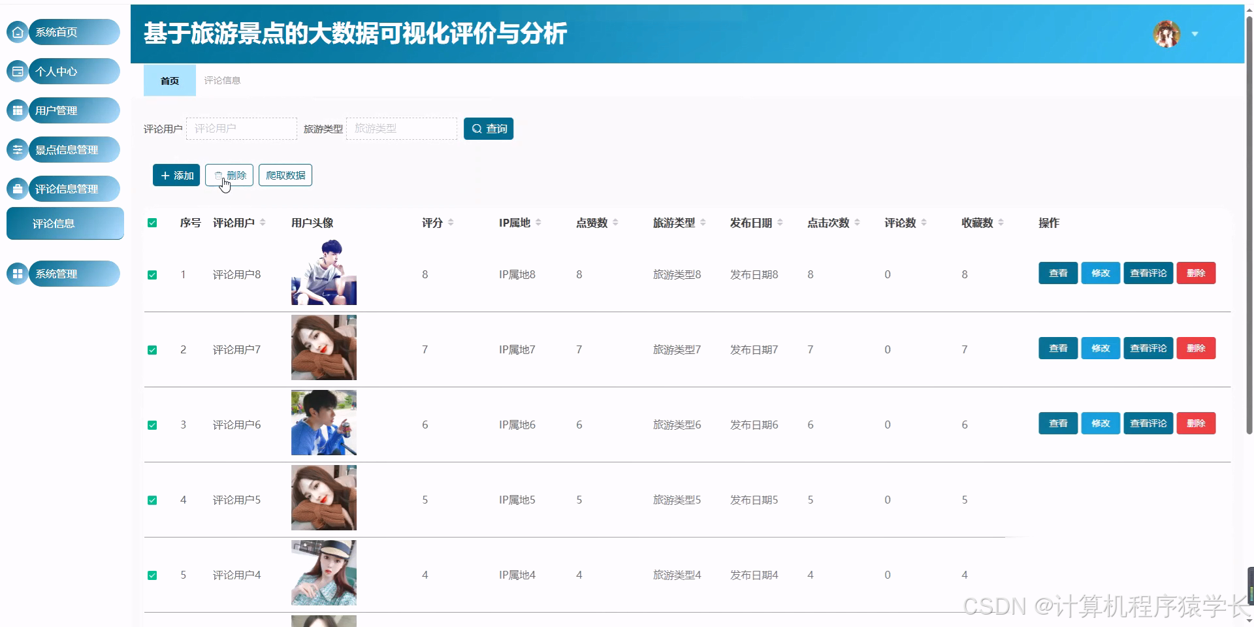Viewport: 1254px width, 627px height.
Task: Toggle the select-all checkbox in table header
Action: point(152,223)
